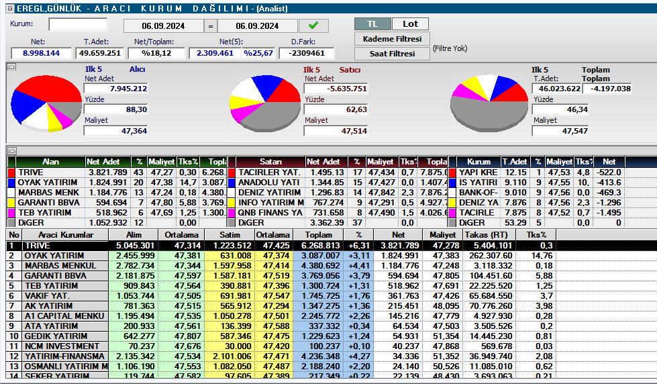Click the magenta TEB YATIRIM color swatch

pyautogui.click(x=11, y=213)
